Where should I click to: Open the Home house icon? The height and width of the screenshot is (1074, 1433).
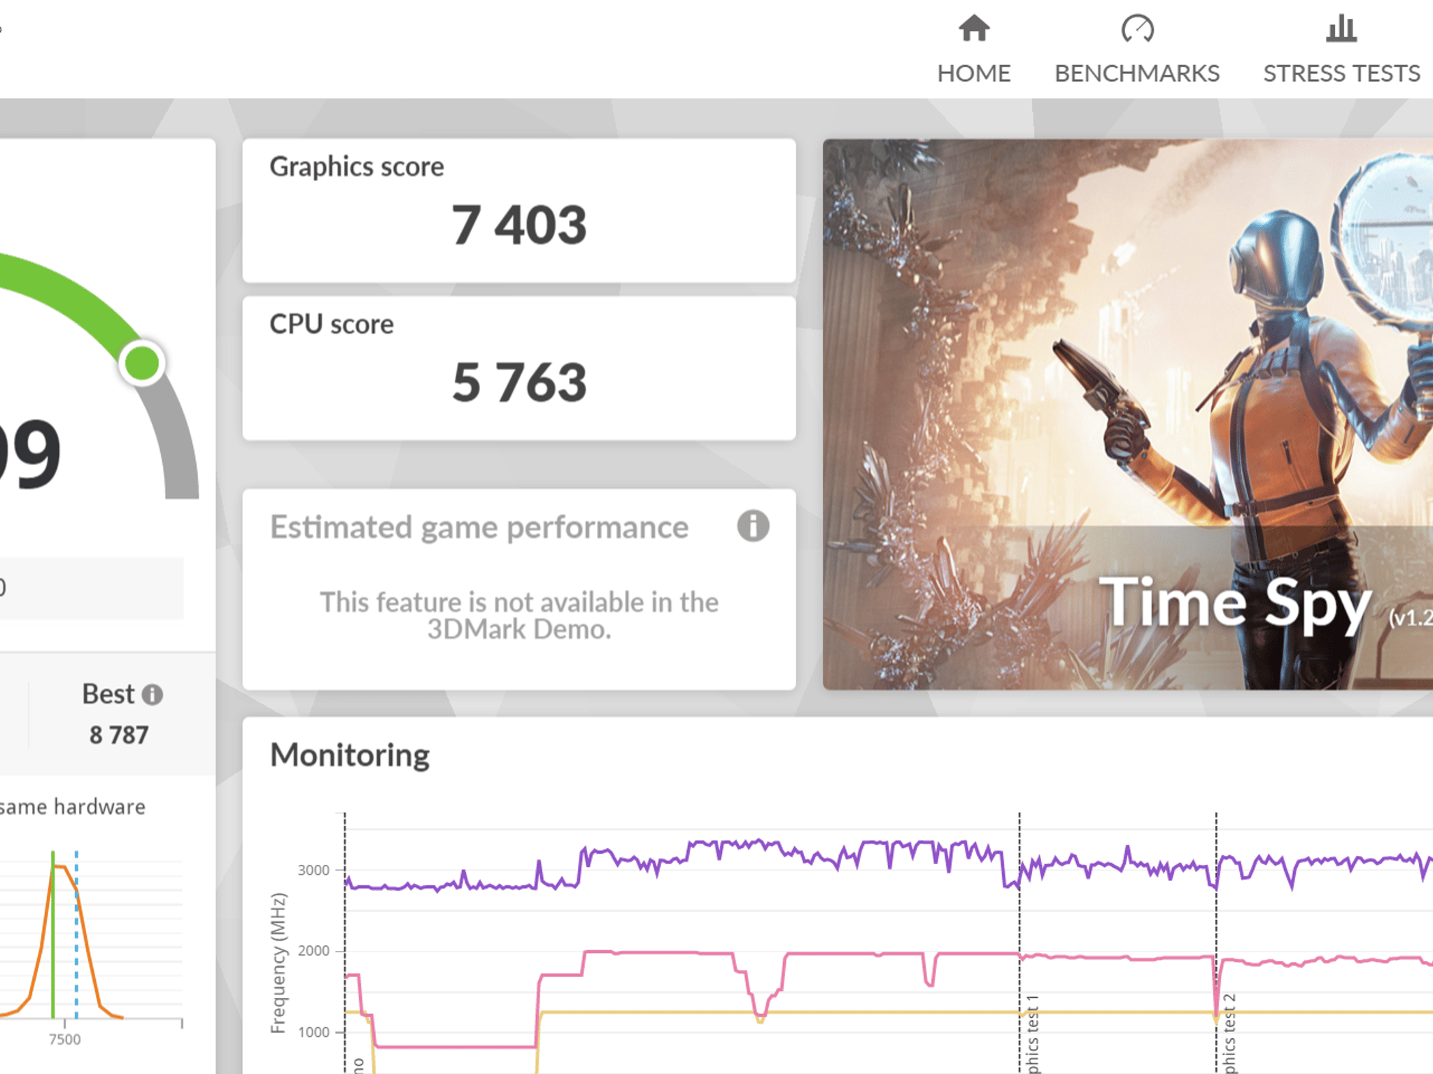(x=974, y=29)
